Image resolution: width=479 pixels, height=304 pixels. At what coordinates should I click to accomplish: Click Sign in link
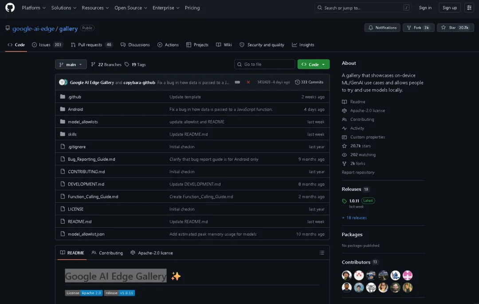[425, 8]
